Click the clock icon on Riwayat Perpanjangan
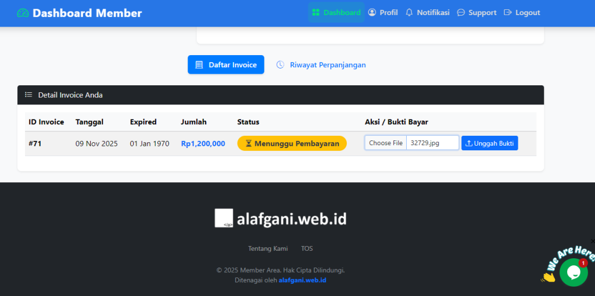The width and height of the screenshot is (595, 296). (x=280, y=64)
